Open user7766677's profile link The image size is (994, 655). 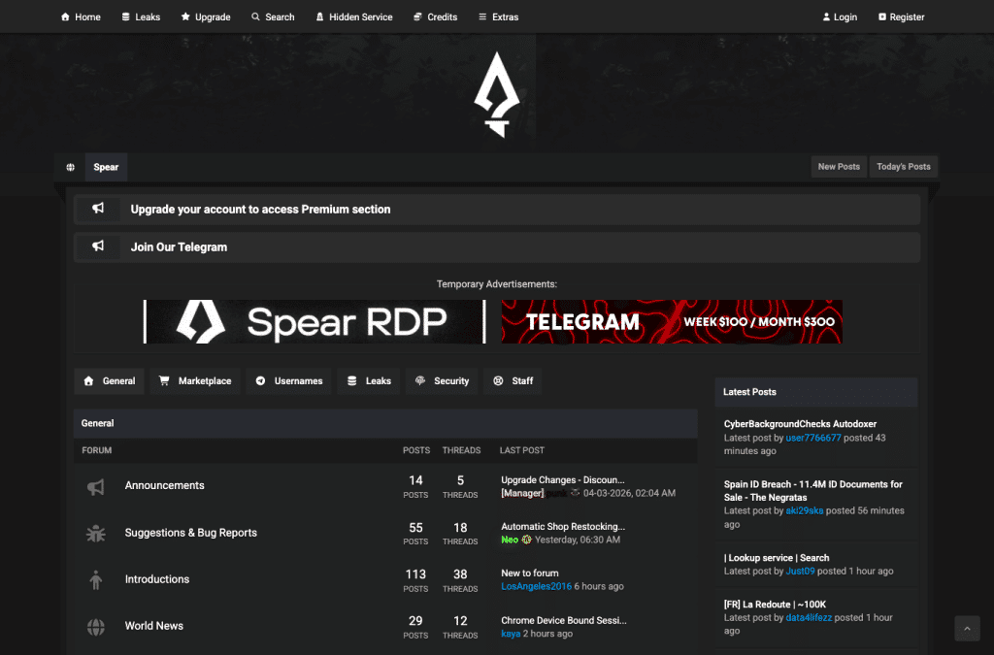tap(813, 438)
